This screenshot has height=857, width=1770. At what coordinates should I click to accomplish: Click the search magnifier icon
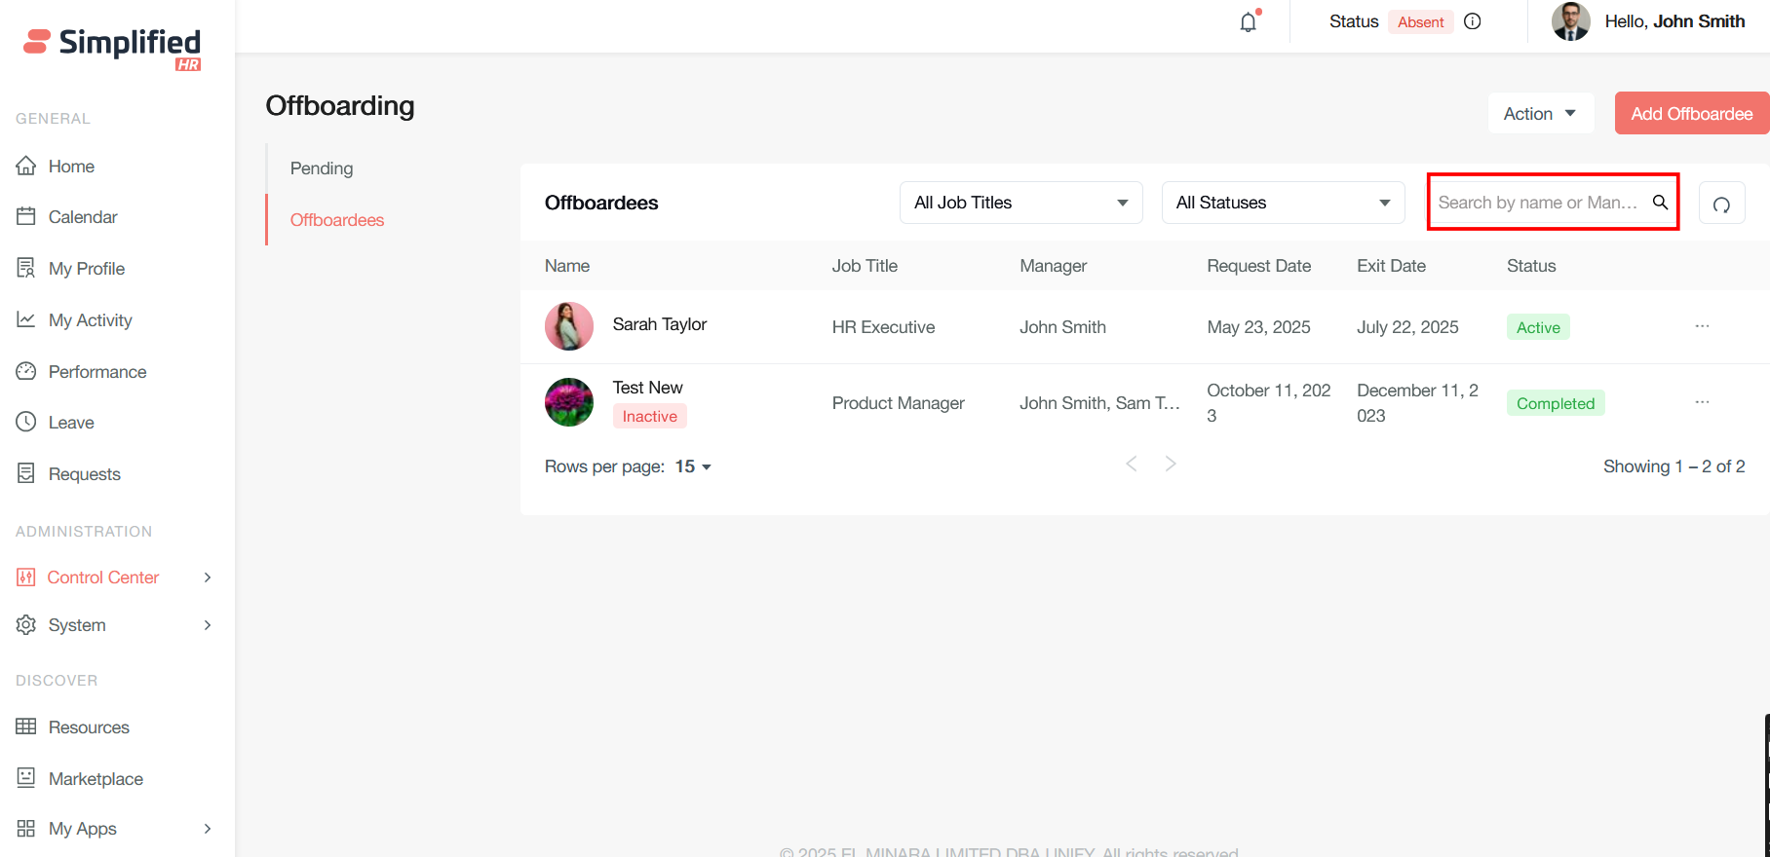tap(1660, 203)
